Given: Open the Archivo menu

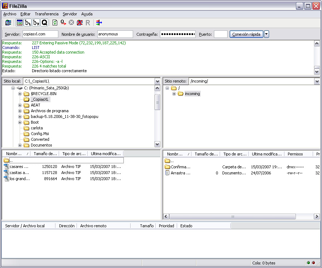Looking at the screenshot, I should pyautogui.click(x=10, y=14).
